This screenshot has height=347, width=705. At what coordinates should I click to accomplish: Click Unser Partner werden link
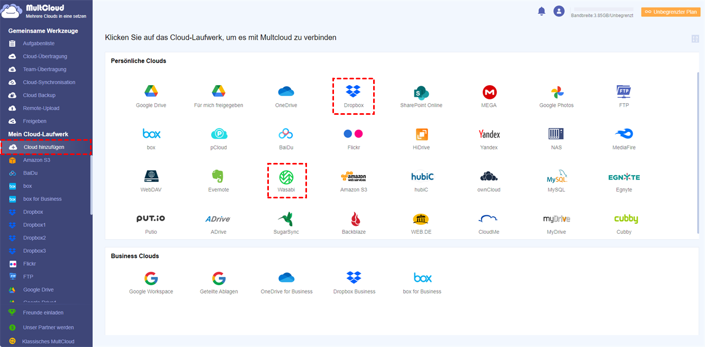tap(48, 327)
